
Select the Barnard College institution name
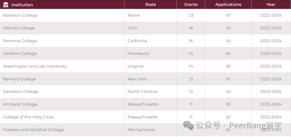pos(19,79)
